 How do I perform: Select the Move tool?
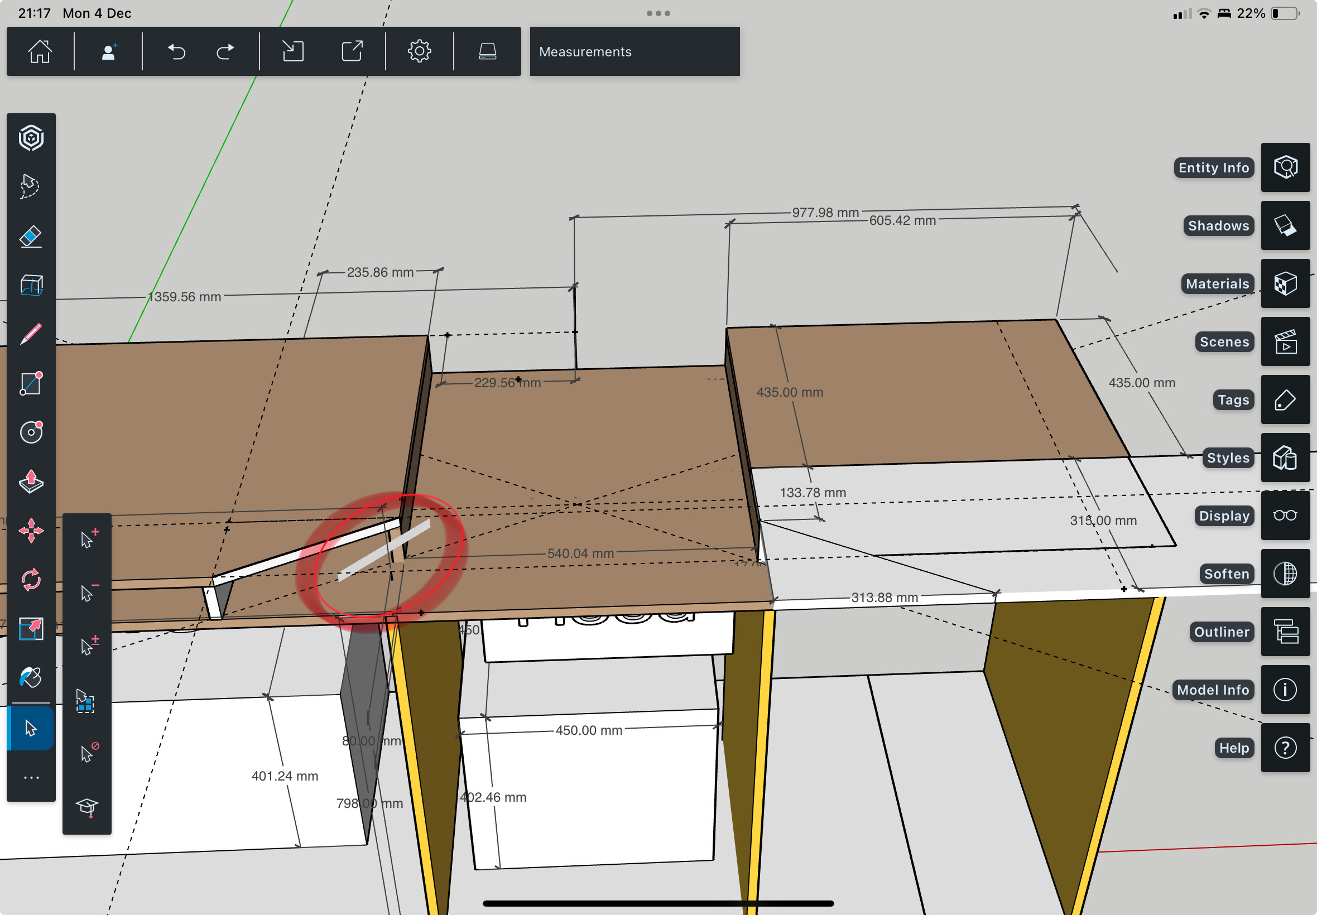click(31, 531)
